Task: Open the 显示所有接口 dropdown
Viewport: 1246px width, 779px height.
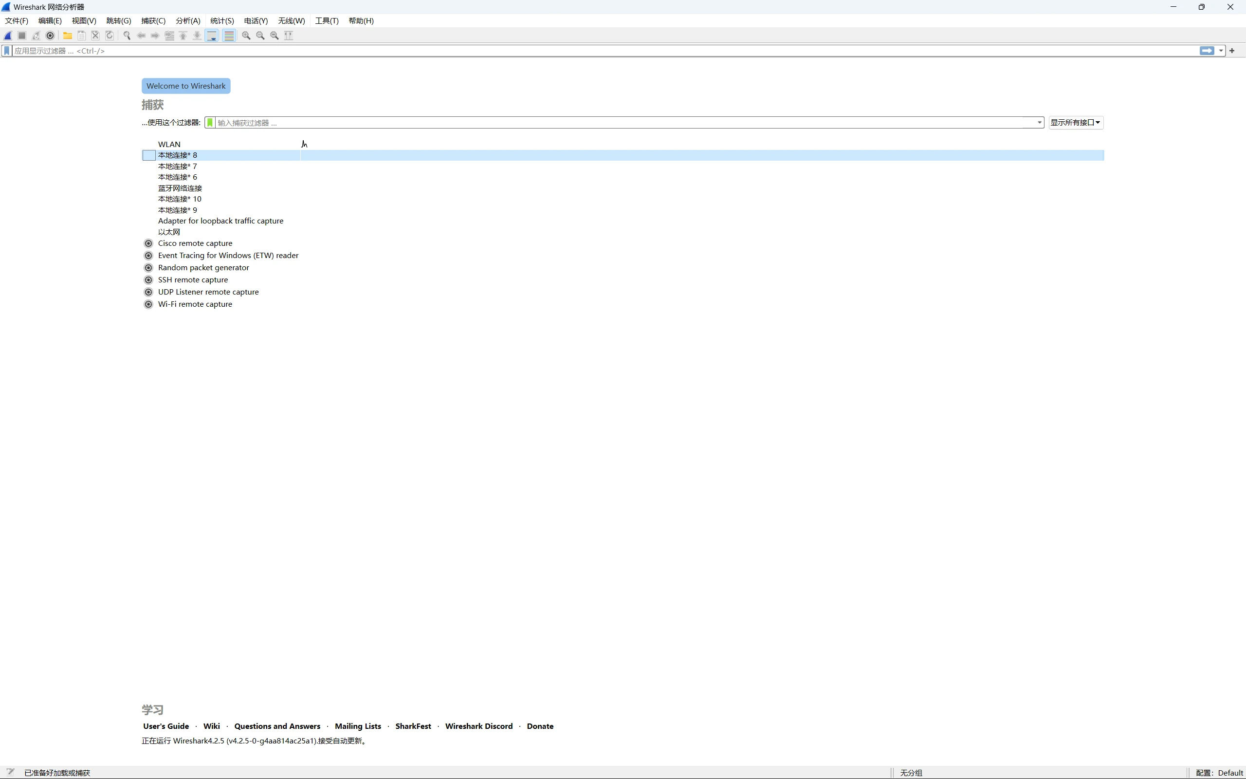Action: (x=1076, y=123)
